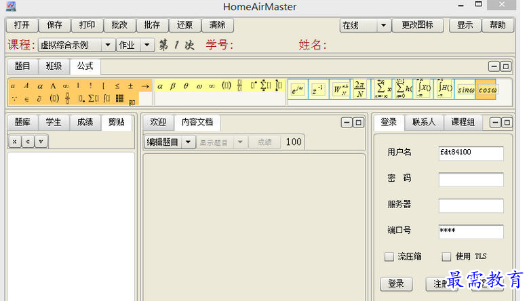Viewport: 529px width, 301px height.
Task: Open the matrix grid template
Action: [119, 98]
